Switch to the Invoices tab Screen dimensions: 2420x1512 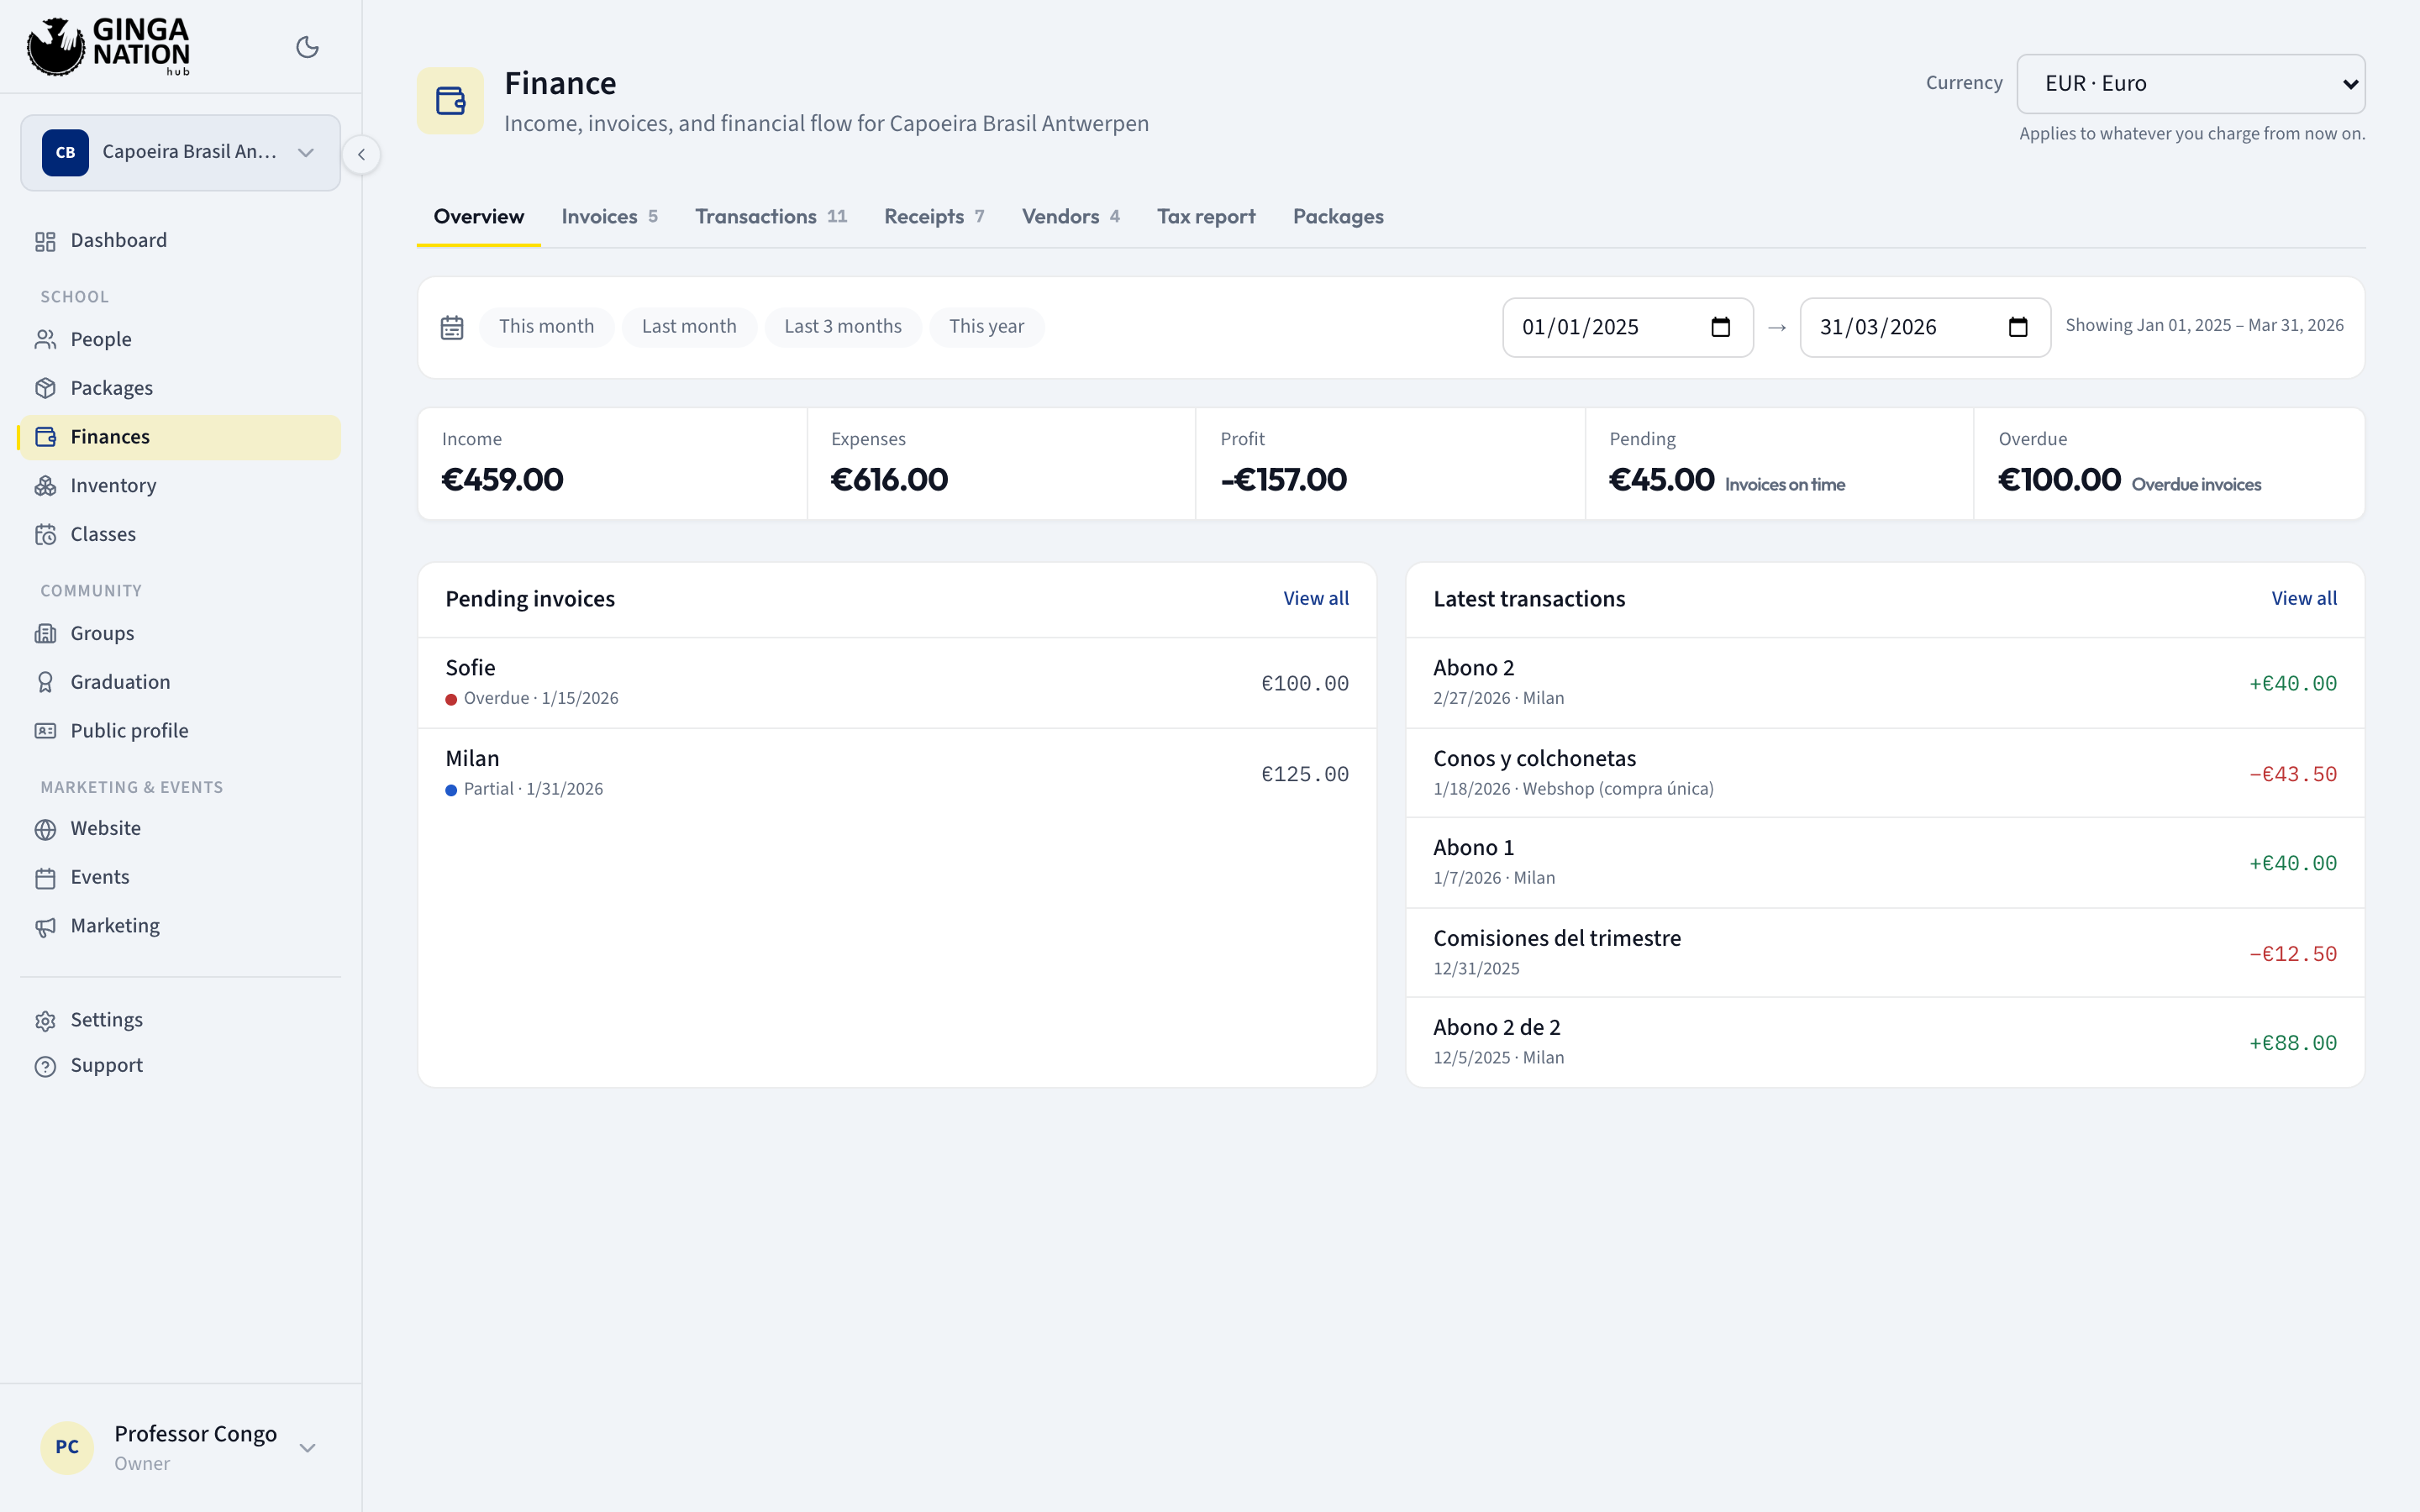tap(609, 217)
